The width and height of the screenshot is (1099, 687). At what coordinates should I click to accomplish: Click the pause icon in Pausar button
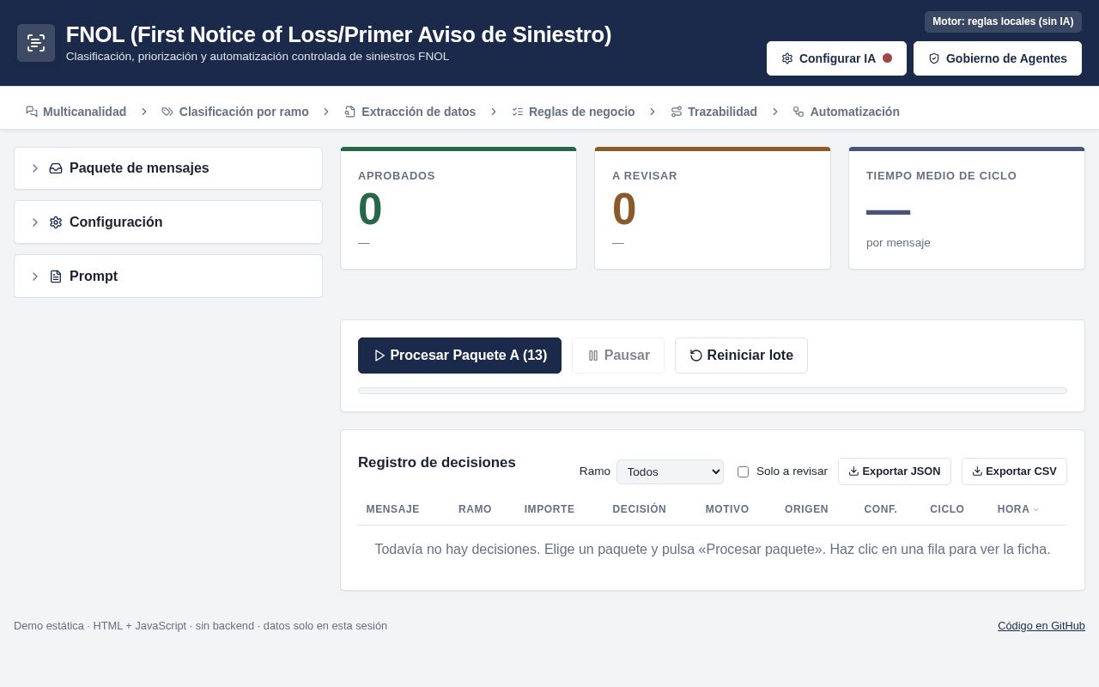593,356
